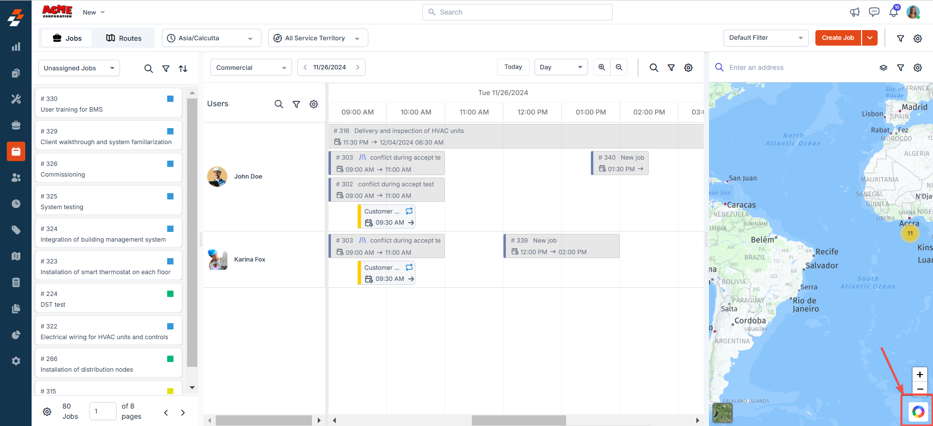Click the Enter an address field
Viewport: 933px width, 426px height.
(797, 68)
